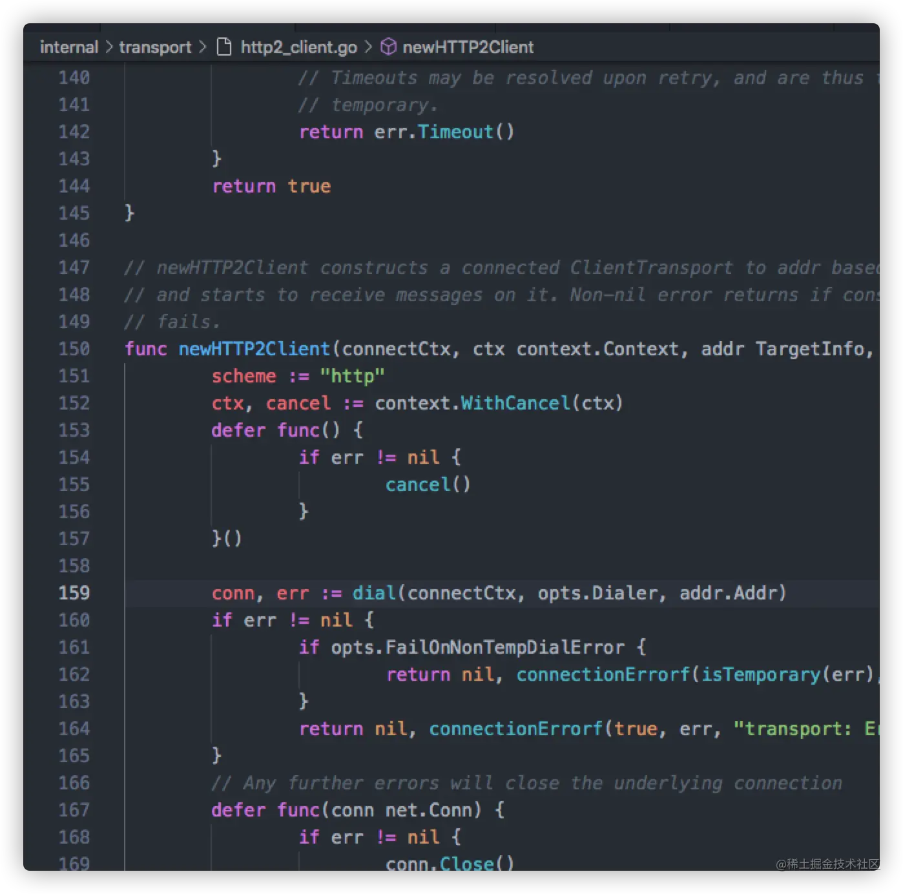The image size is (903, 894).
Task: Expand chevron after 'transport' breadcrumb
Action: pyautogui.click(x=202, y=47)
